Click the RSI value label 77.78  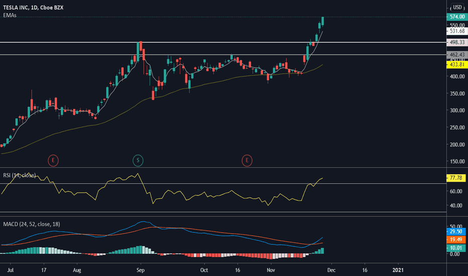456,178
